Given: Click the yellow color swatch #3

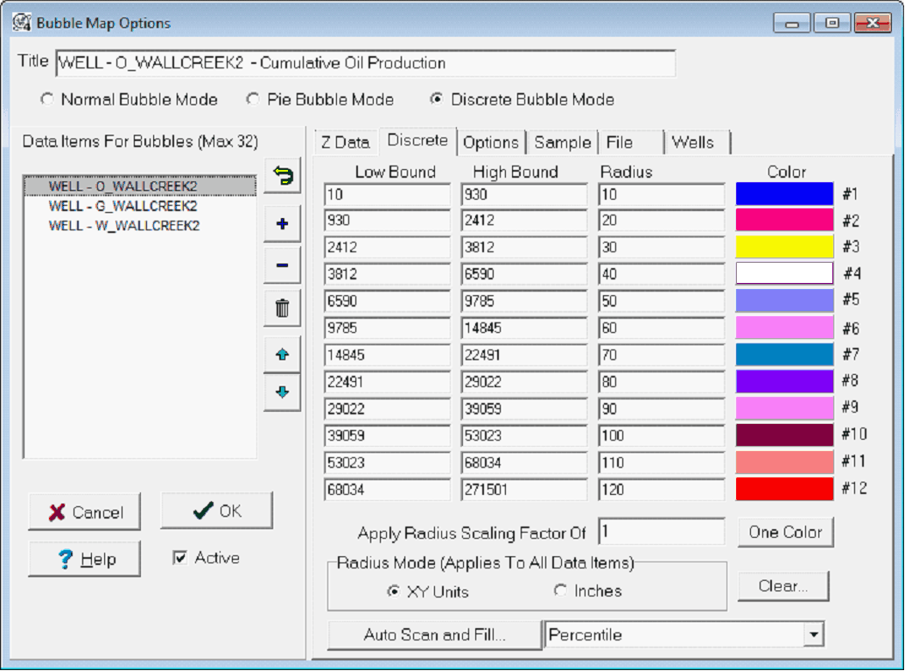Looking at the screenshot, I should point(784,246).
